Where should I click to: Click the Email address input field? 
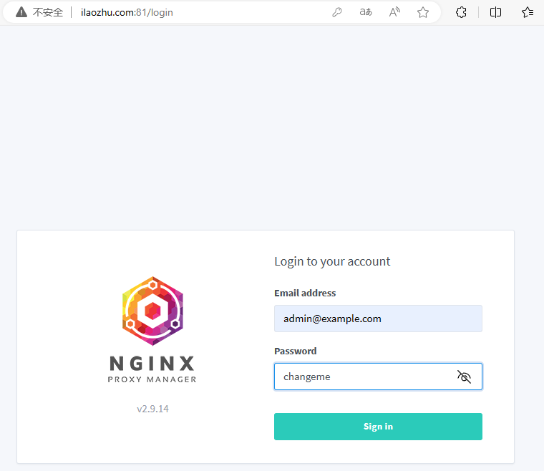378,319
